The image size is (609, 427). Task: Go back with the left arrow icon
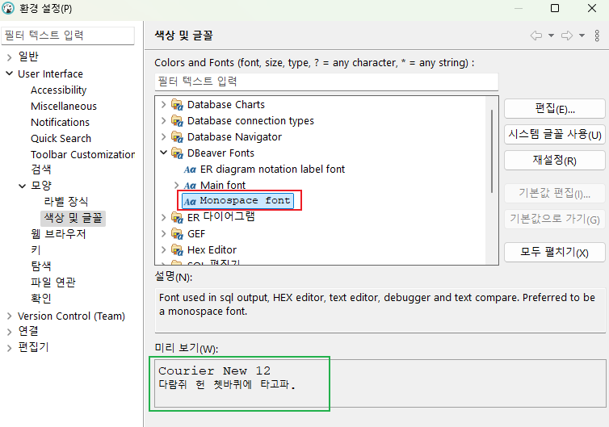coord(536,36)
